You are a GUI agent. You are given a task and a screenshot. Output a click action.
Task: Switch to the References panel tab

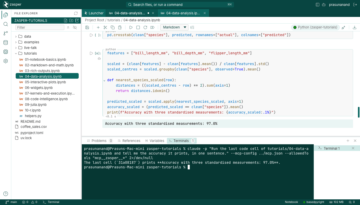click(x=129, y=141)
